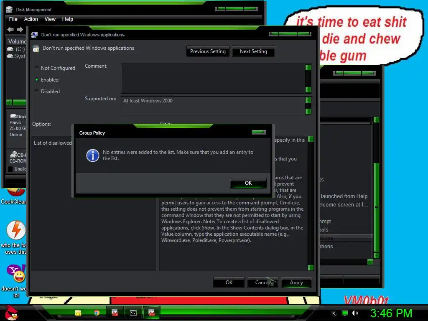Select the (C:) volume row in Disk Management
Image resolution: width=428 pixels, height=321 pixels.
click(x=16, y=49)
